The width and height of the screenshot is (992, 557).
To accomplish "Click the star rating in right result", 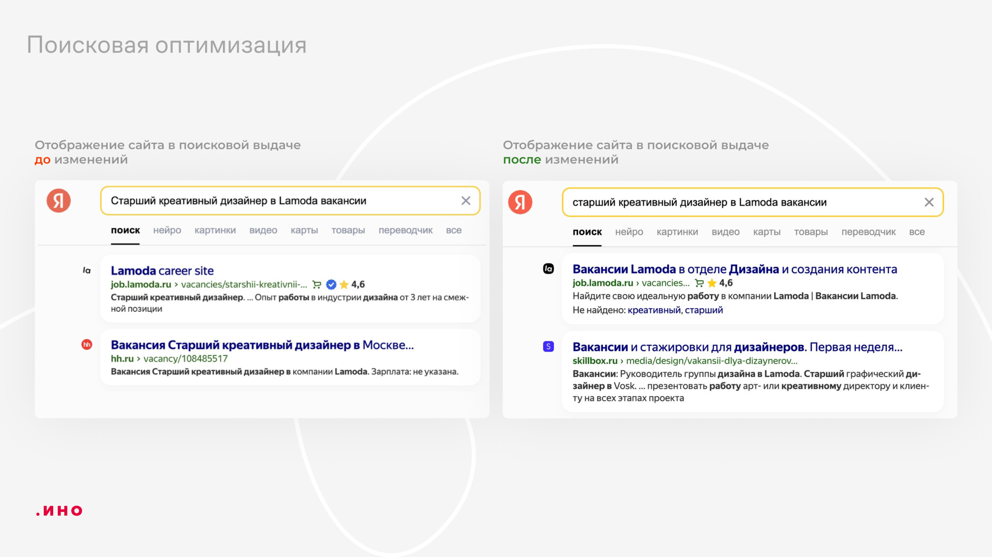I will coord(712,282).
